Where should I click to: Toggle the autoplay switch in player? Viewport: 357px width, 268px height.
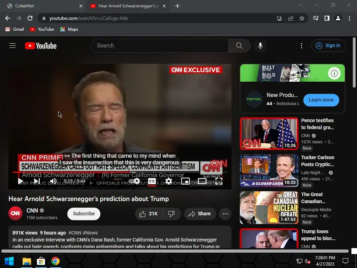click(134, 181)
